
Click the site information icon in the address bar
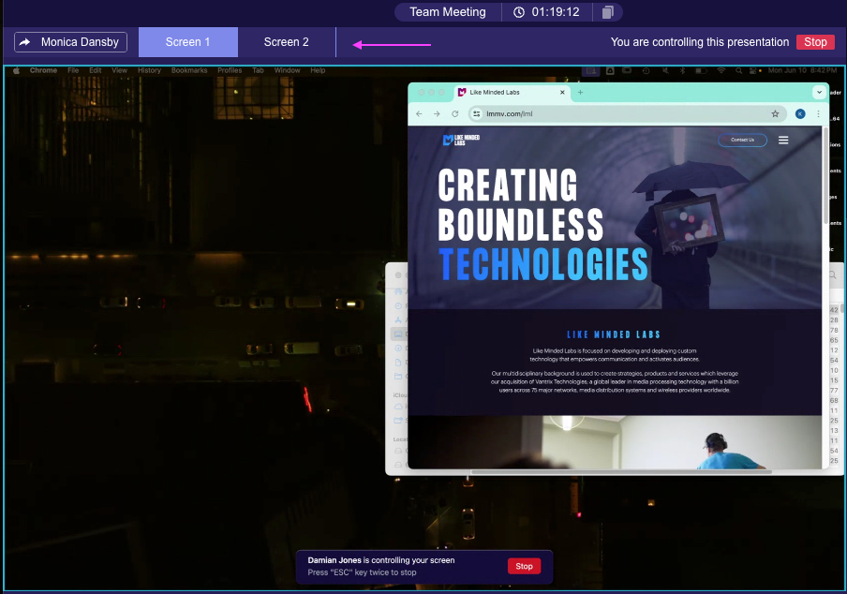point(476,114)
